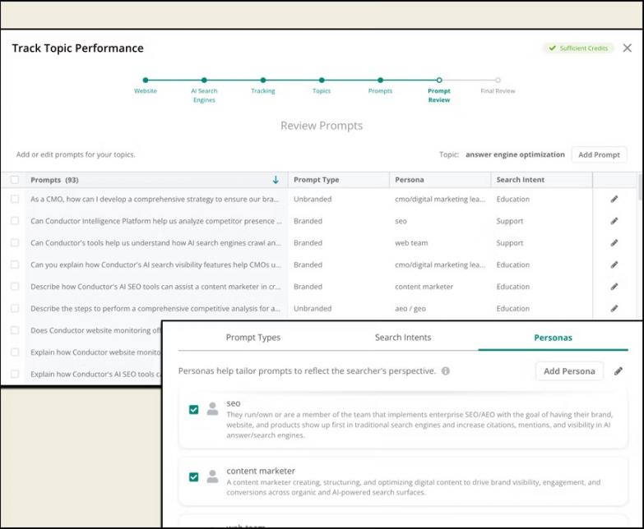
Task: Switch to the Prompt Types tab
Action: pos(253,338)
